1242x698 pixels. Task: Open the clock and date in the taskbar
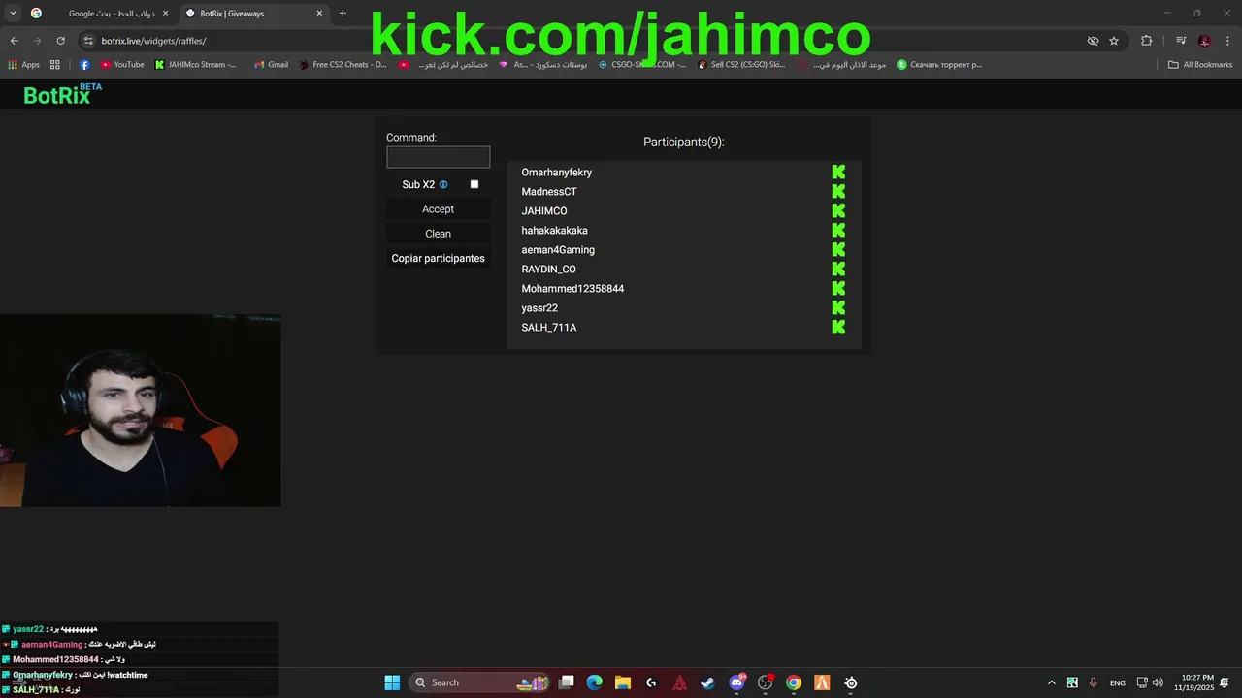(1193, 682)
